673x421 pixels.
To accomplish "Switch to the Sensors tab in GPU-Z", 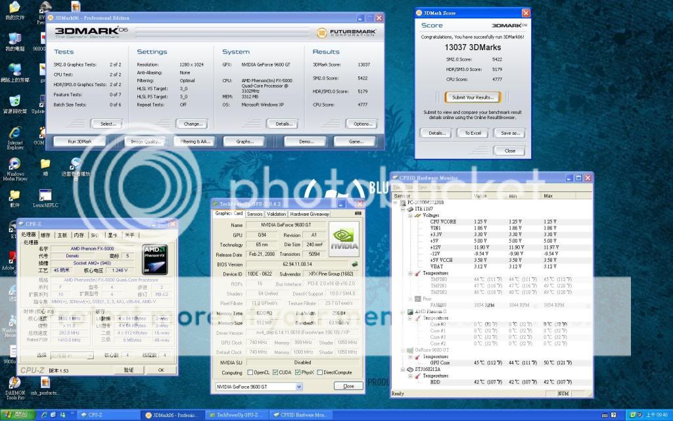I will point(254,214).
